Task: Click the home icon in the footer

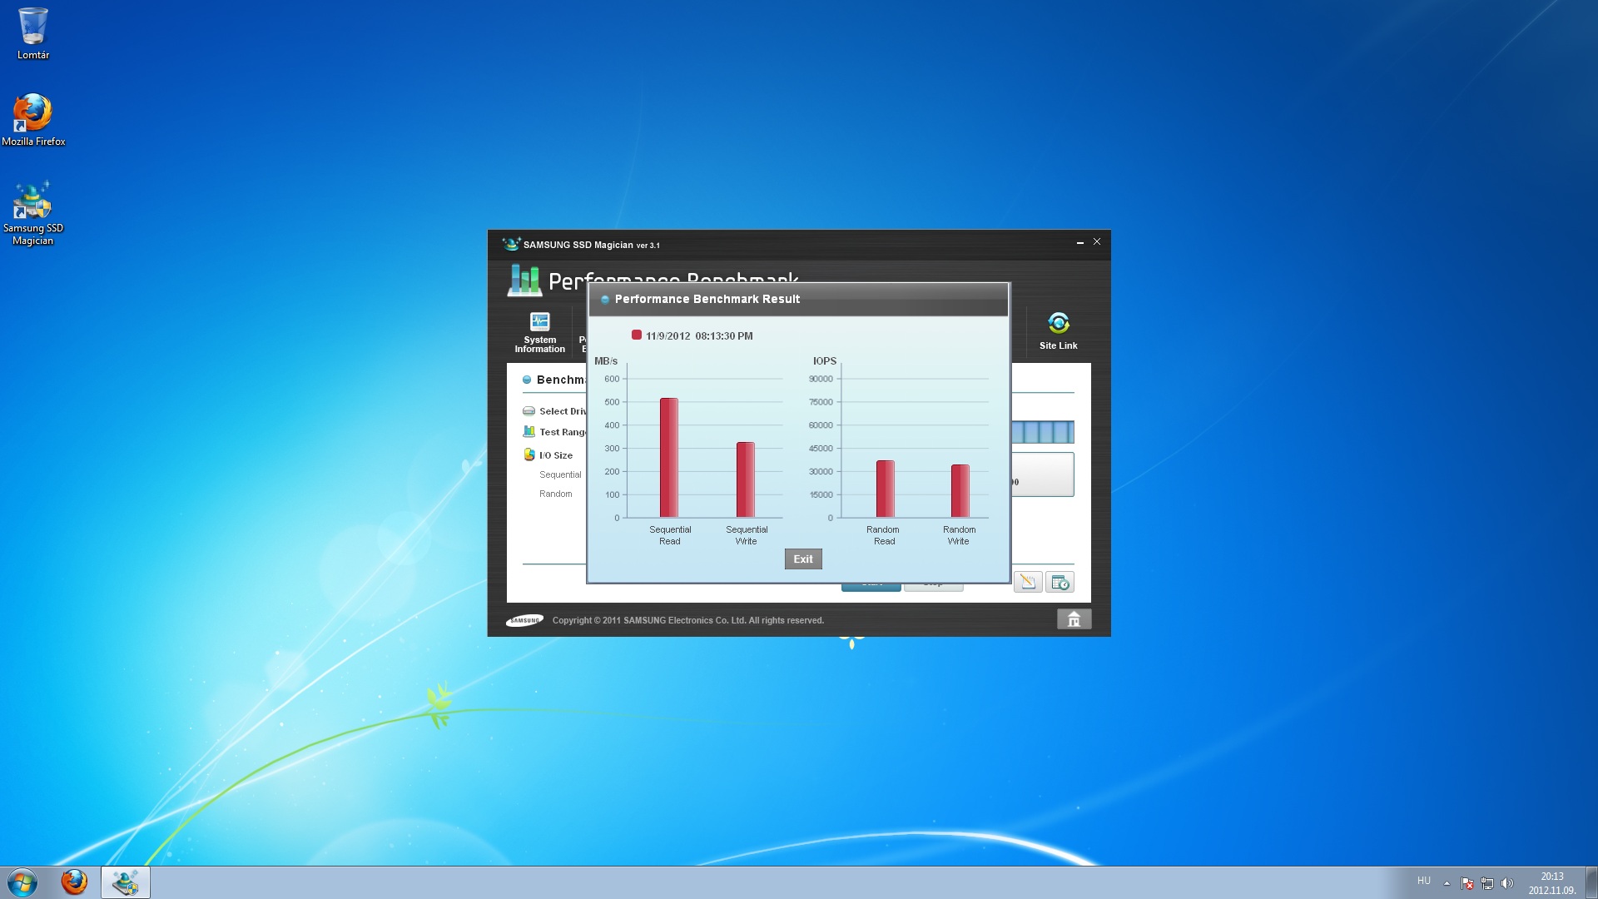Action: (1074, 619)
